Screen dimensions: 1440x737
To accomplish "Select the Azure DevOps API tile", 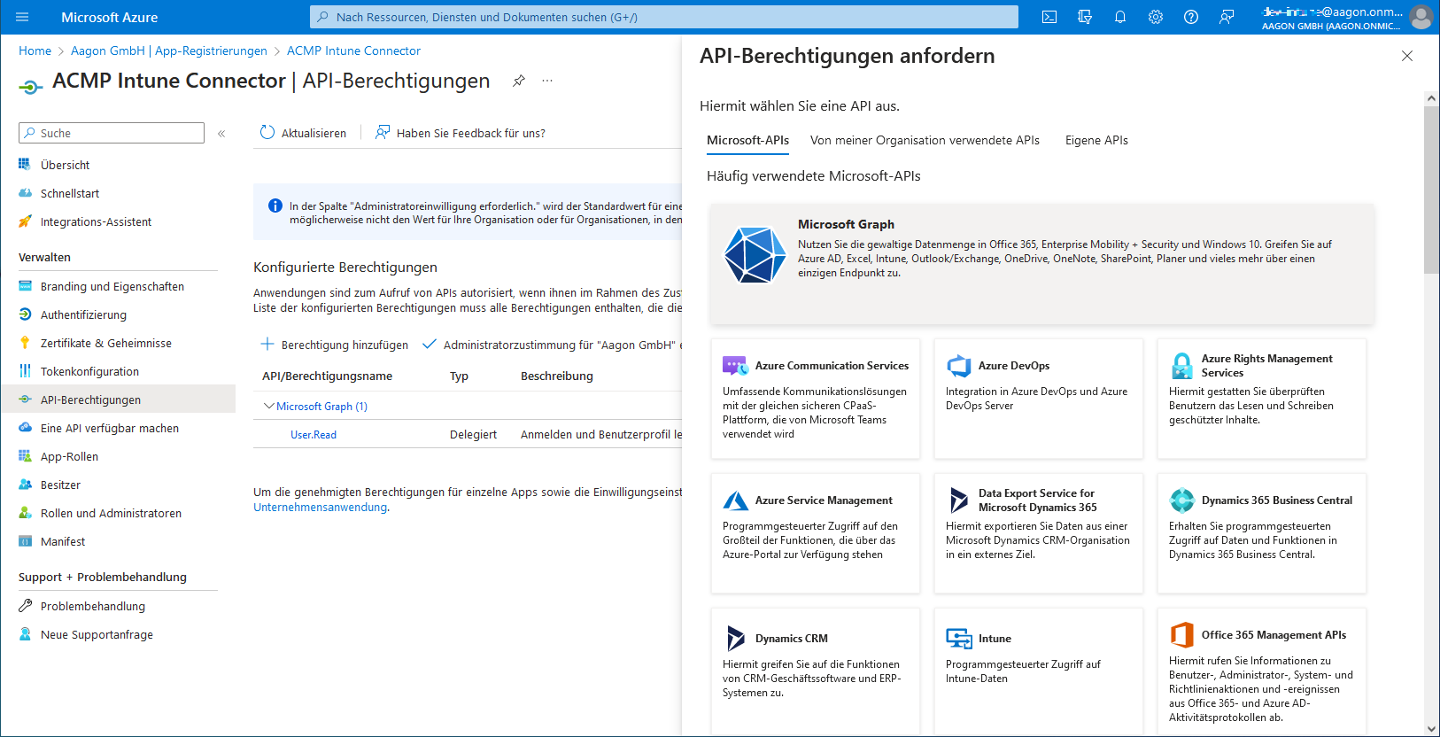I will [x=1038, y=398].
